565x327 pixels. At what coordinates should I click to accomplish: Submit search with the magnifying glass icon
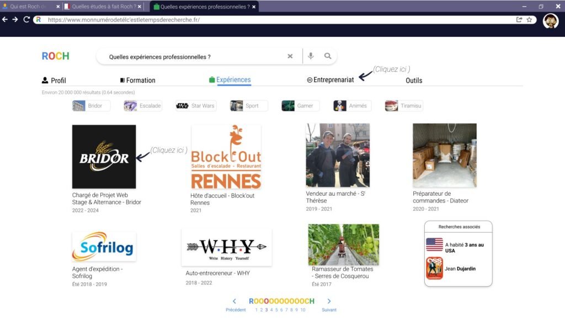(x=328, y=56)
